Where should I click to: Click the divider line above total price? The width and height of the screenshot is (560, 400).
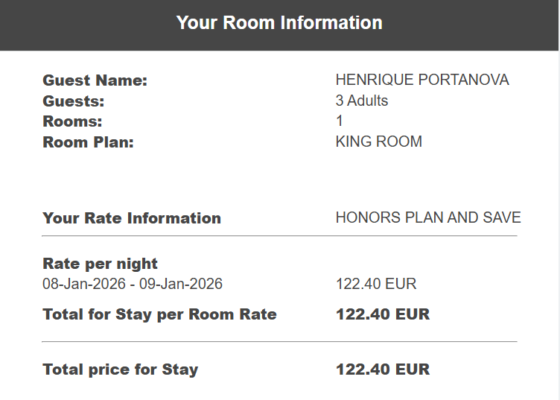[279, 342]
